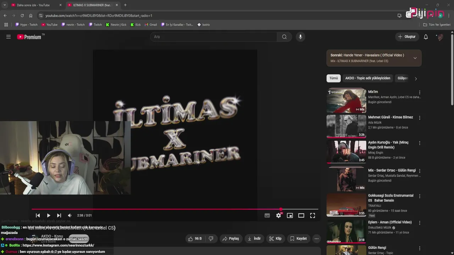Reload the current page
Viewport: 454px width, 255px height.
point(22,16)
